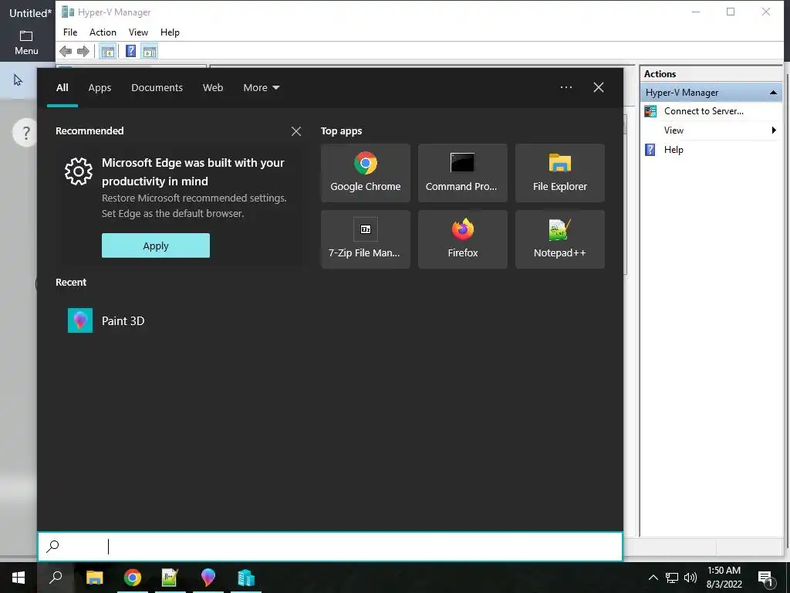
Task: Open Google Chrome from the taskbar
Action: (133, 578)
